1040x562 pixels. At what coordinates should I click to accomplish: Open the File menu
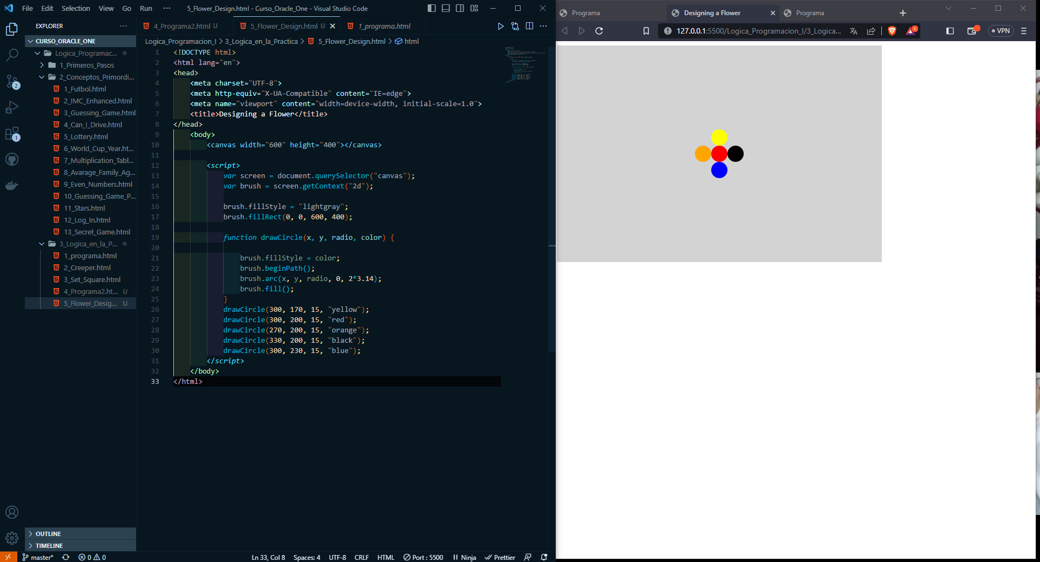pos(27,8)
